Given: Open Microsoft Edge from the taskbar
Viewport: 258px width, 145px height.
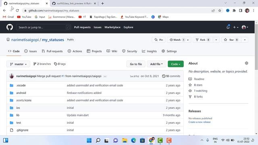Looking at the screenshot, I should pos(133,141).
